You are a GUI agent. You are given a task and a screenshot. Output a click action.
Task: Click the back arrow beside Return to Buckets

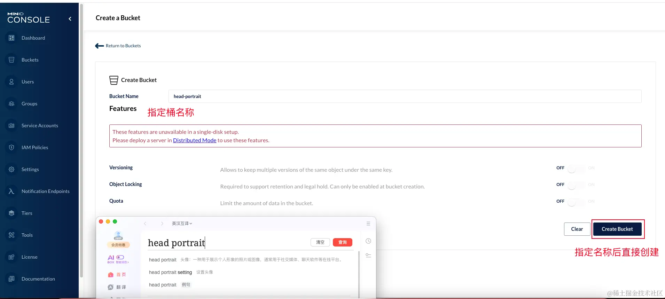100,46
